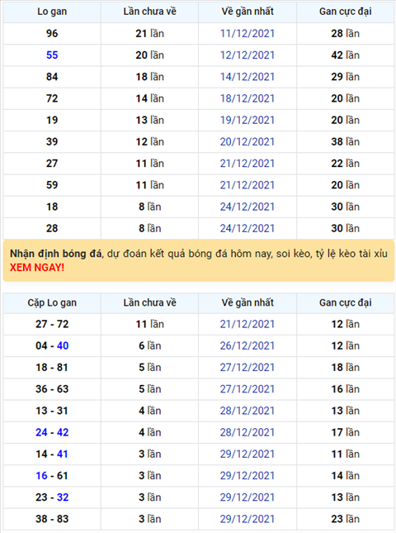This screenshot has width=396, height=533.
Task: Open the date 19/12/2021
Action: tap(247, 120)
